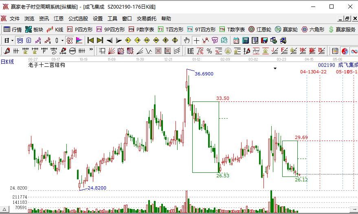Screen dimensions: 358x214
Task: Click the notepad list icon
Action: pyautogui.click(x=255, y=40)
